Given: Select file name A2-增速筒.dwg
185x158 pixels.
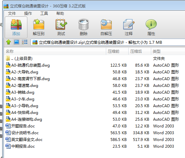Looking at the screenshot, I should pos(25,86).
